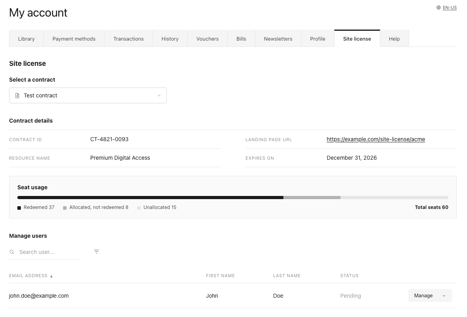
Task: Change language via EN-US link
Action: click(450, 8)
